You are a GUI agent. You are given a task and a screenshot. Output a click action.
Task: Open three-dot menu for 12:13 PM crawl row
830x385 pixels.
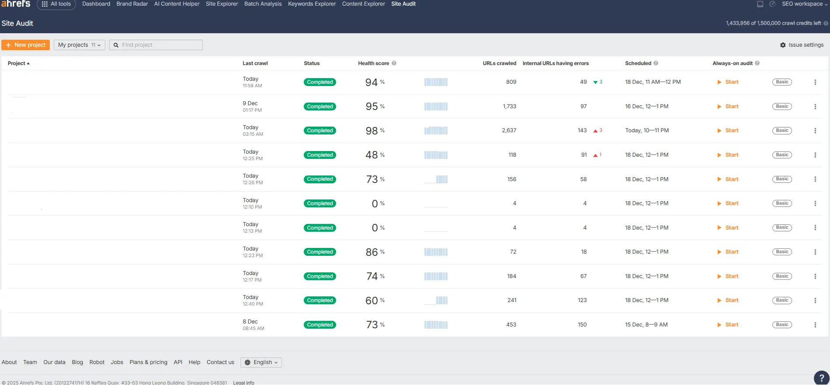point(815,228)
